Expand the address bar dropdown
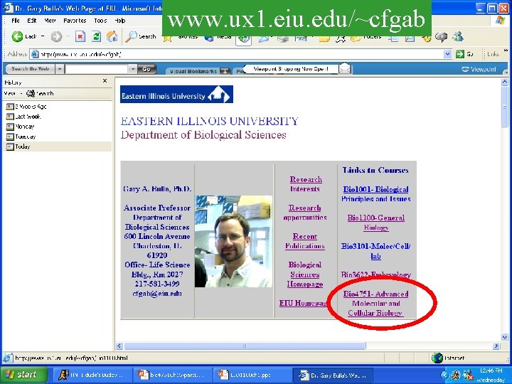This screenshot has height=384, width=512. click(447, 54)
